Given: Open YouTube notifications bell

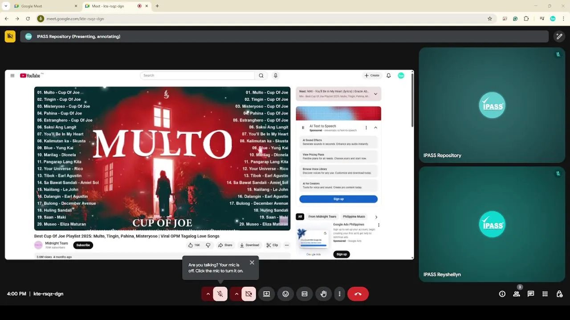Looking at the screenshot, I should pyautogui.click(x=389, y=76).
